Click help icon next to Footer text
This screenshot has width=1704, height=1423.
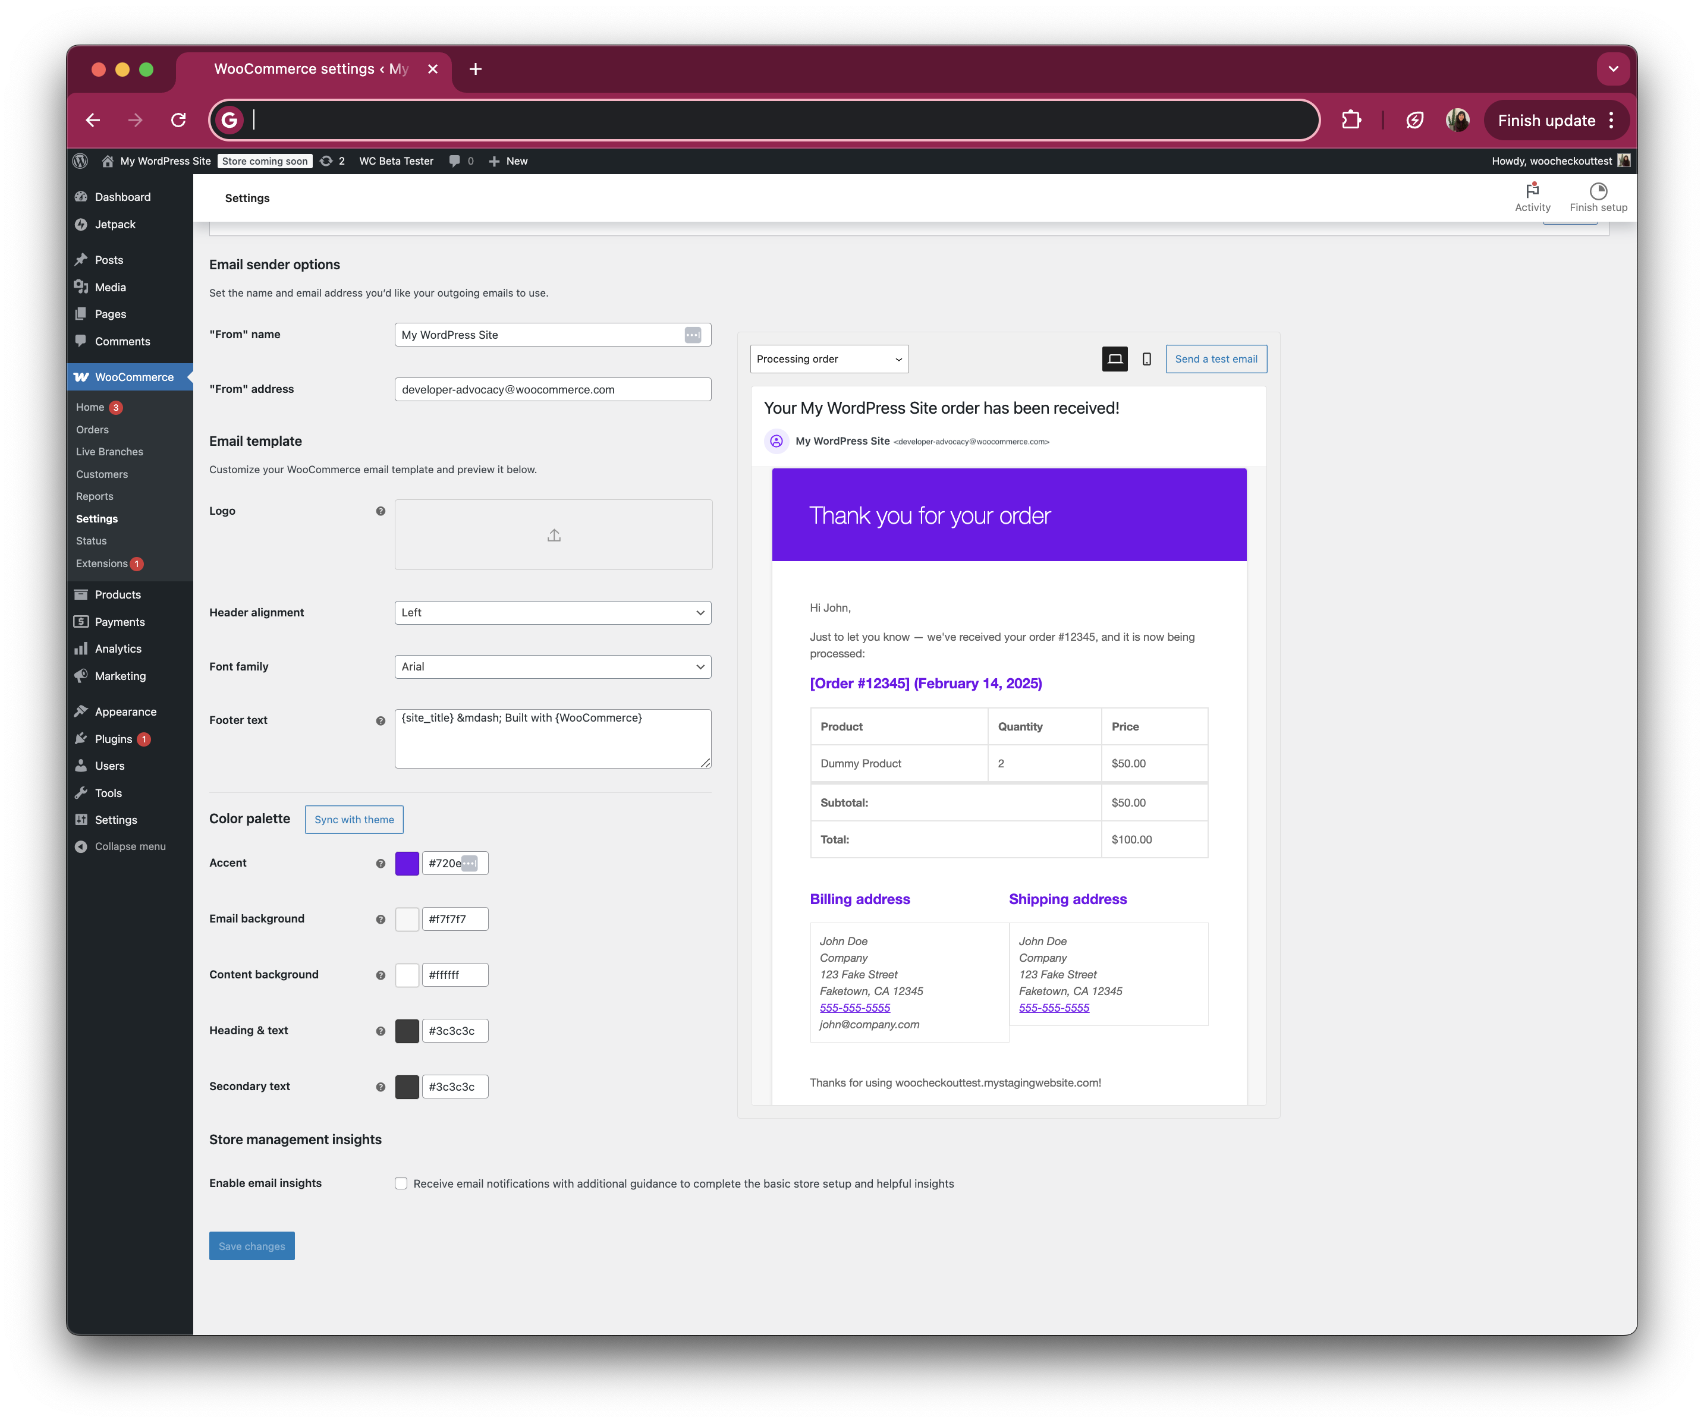(x=381, y=720)
